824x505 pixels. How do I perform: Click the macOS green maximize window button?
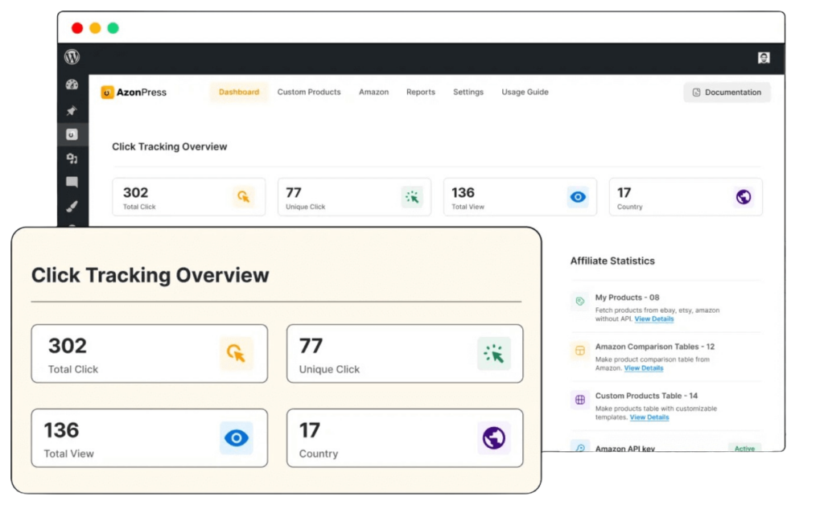113,28
